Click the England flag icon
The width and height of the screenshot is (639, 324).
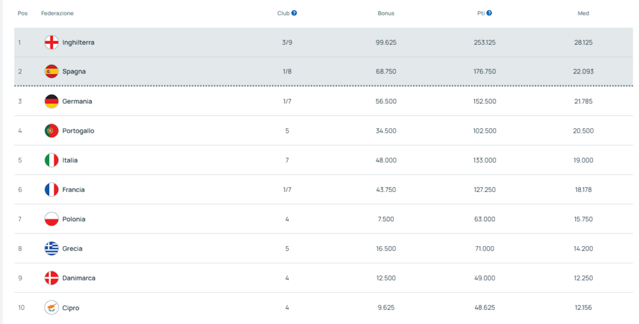pos(51,42)
